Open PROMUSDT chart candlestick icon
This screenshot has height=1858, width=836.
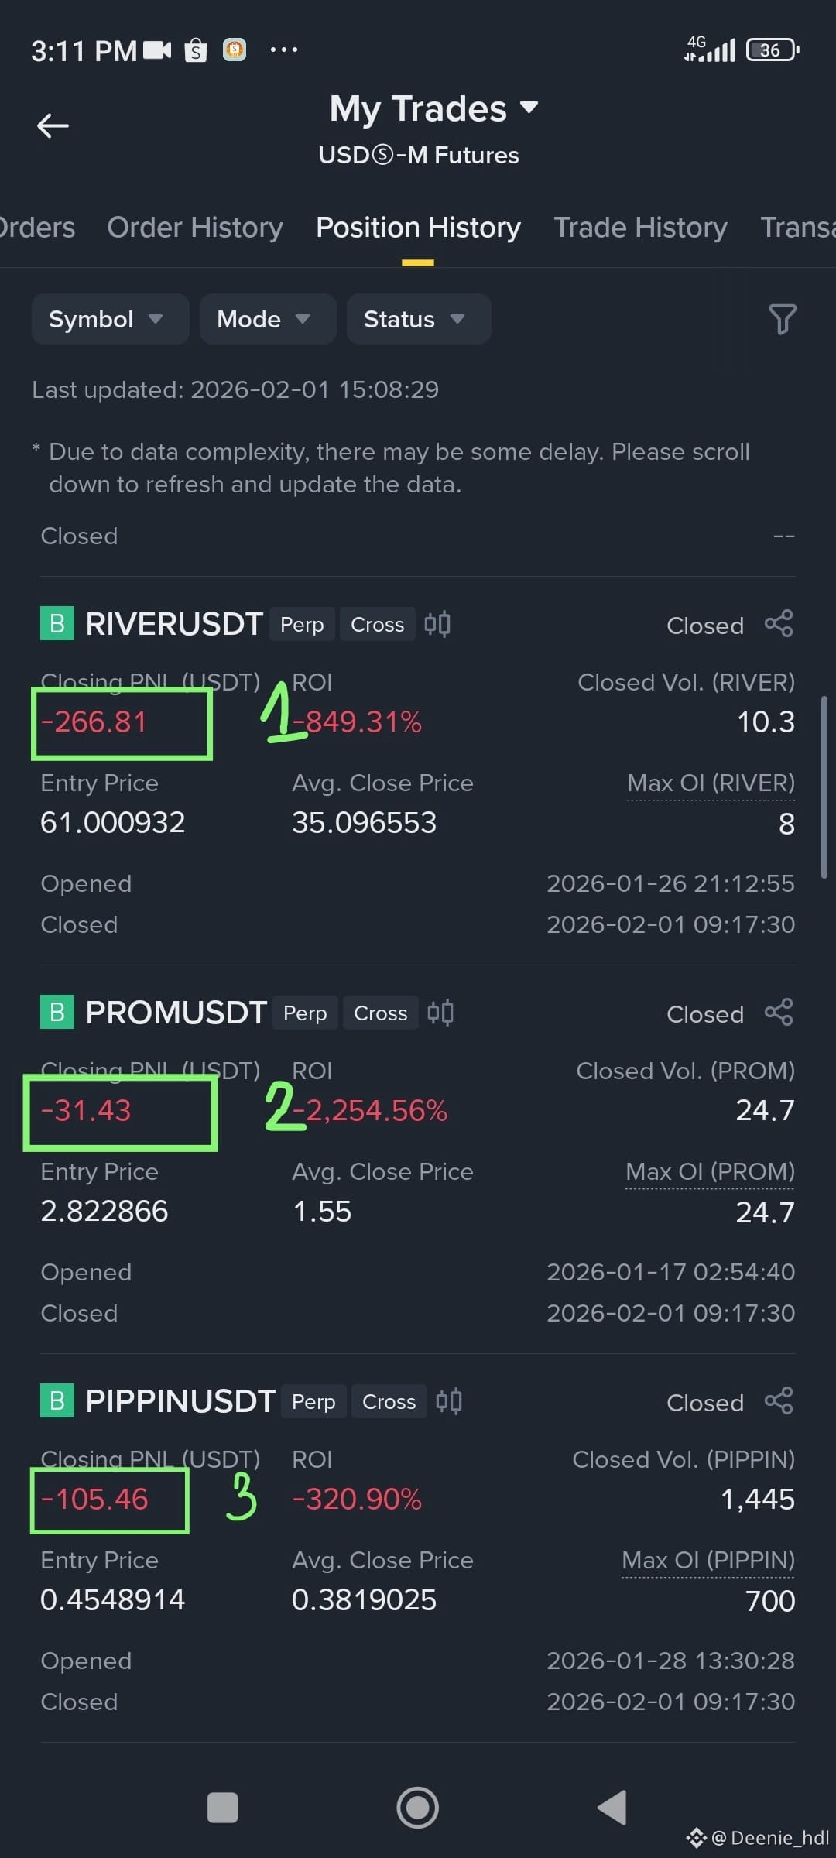(440, 1013)
